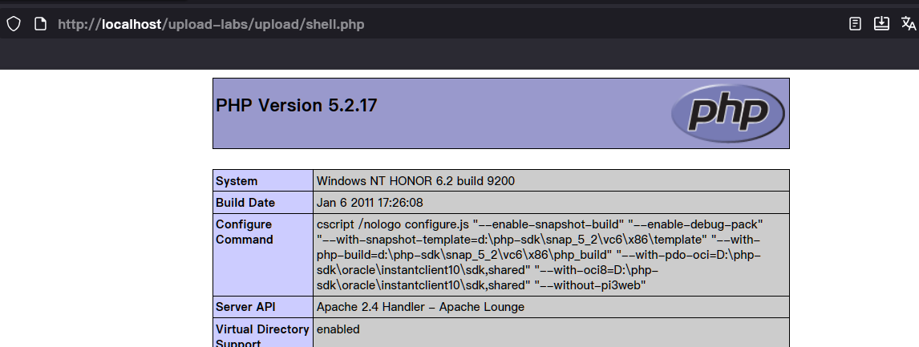
Task: Click the Virtual Directory Support label
Action: [x=262, y=335]
